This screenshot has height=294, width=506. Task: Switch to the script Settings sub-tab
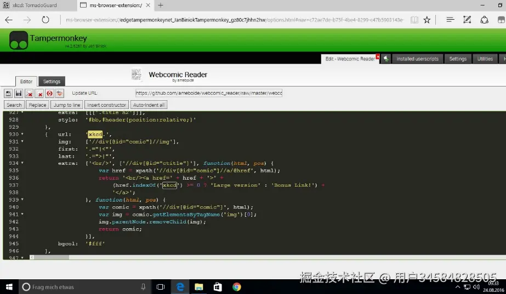[x=52, y=82]
